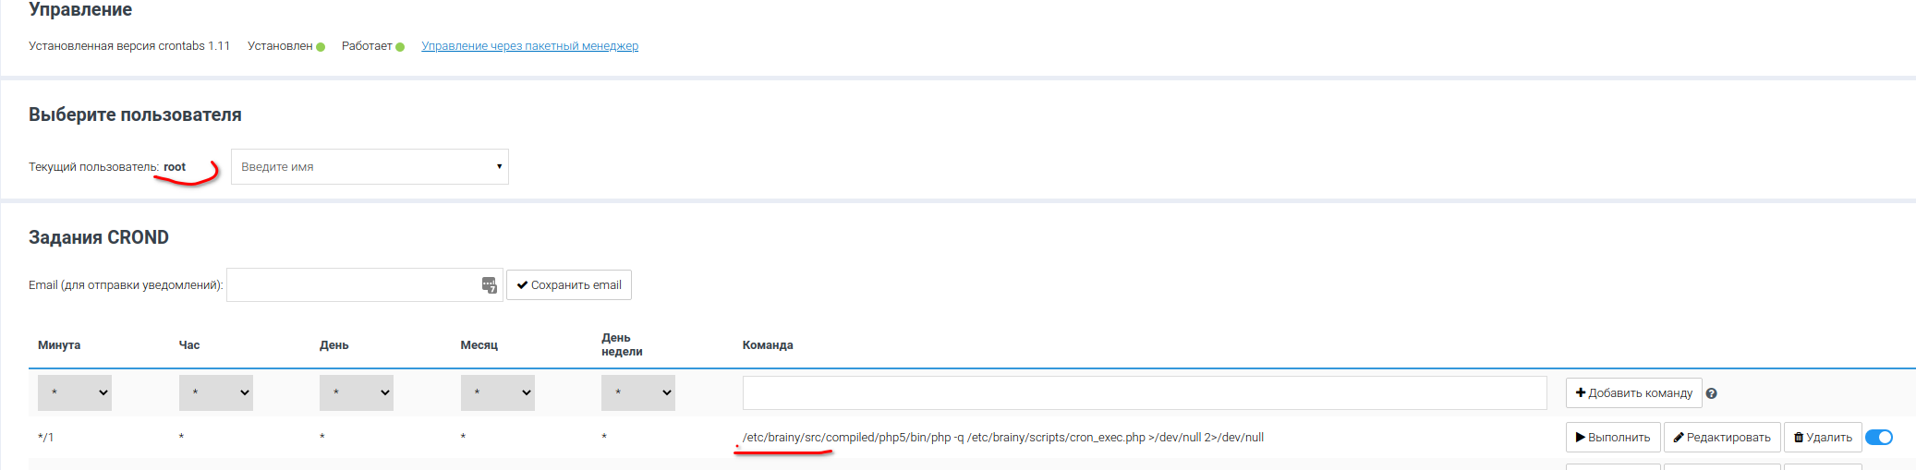Click into the new Команда input field
The height and width of the screenshot is (470, 1916).
click(x=1144, y=392)
